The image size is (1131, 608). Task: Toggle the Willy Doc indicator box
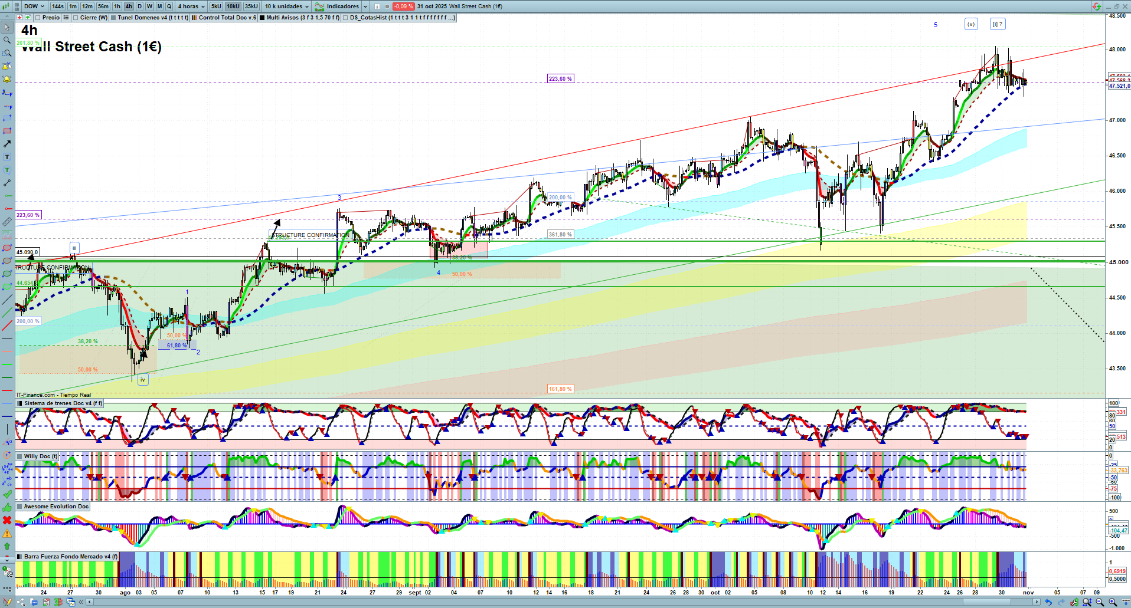tap(20, 456)
